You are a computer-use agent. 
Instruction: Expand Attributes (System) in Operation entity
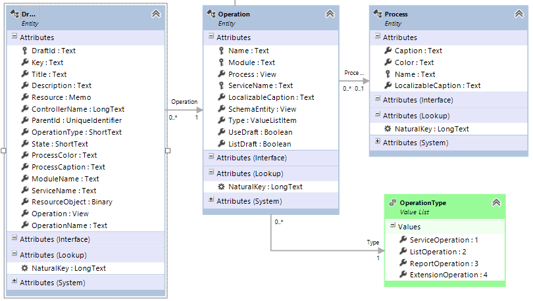(x=211, y=200)
